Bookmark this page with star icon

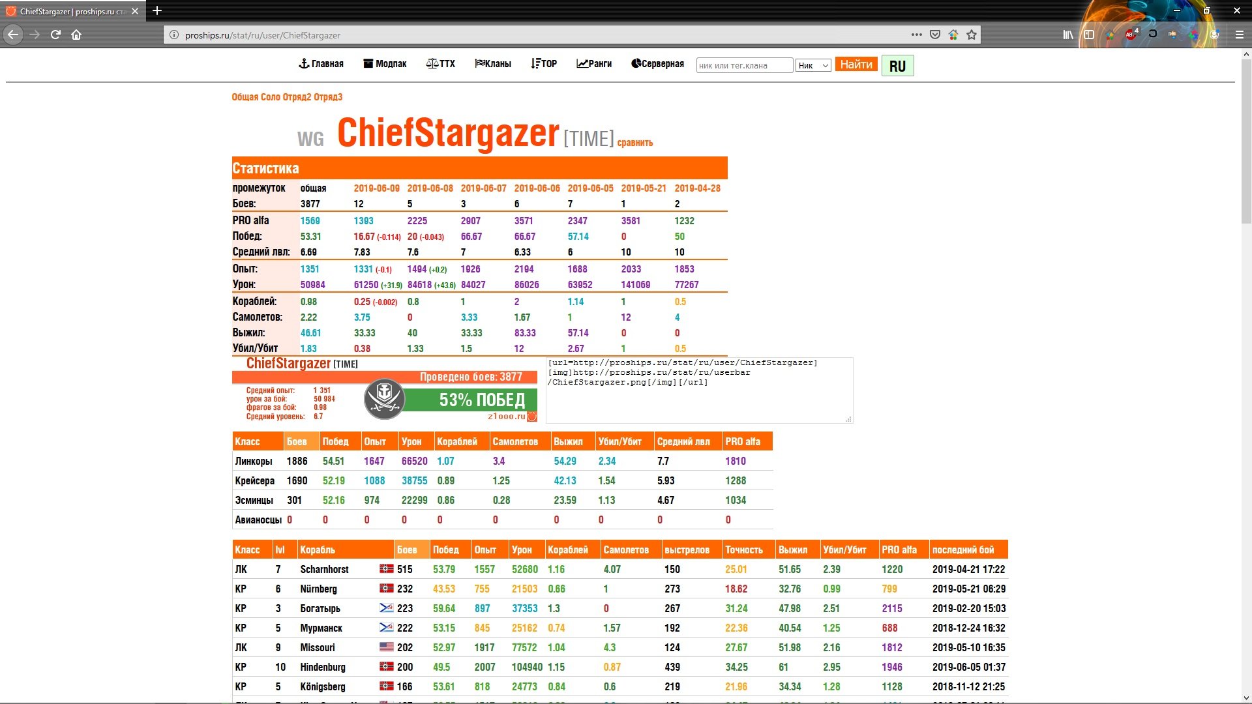pos(972,35)
